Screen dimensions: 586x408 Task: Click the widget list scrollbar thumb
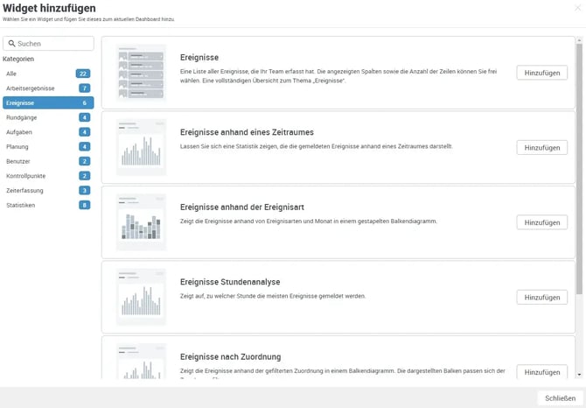click(x=579, y=168)
